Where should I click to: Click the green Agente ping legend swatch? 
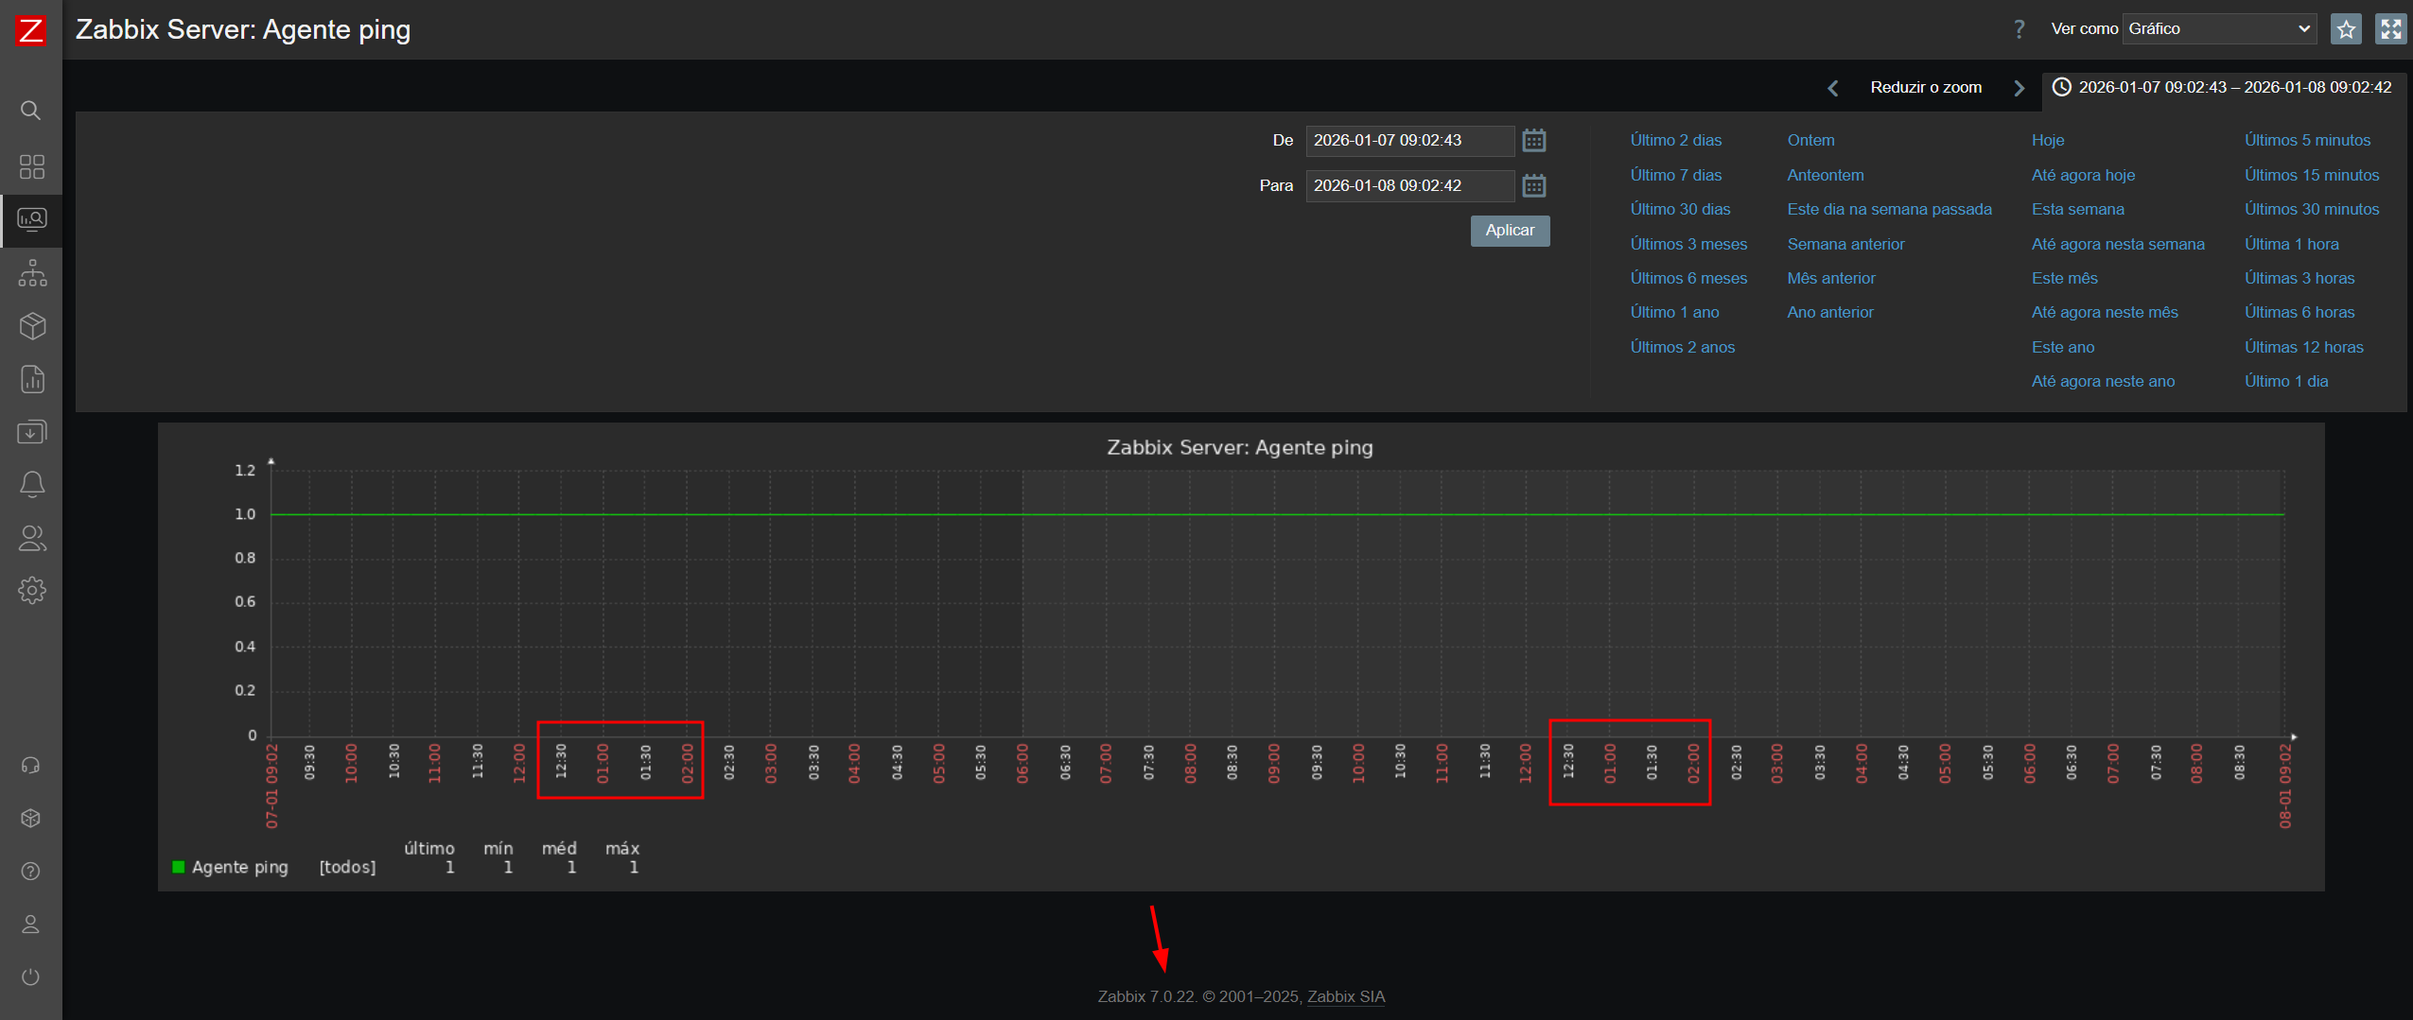point(178,867)
